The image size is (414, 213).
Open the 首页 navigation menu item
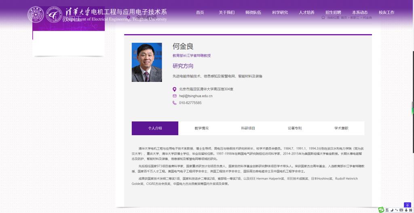coord(200,13)
